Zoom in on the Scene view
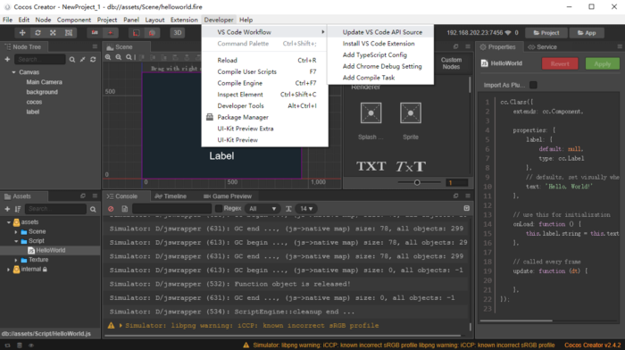625x350 pixels. point(108,57)
